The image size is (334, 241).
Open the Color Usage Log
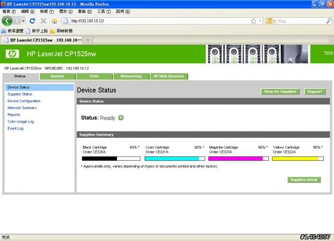21,122
